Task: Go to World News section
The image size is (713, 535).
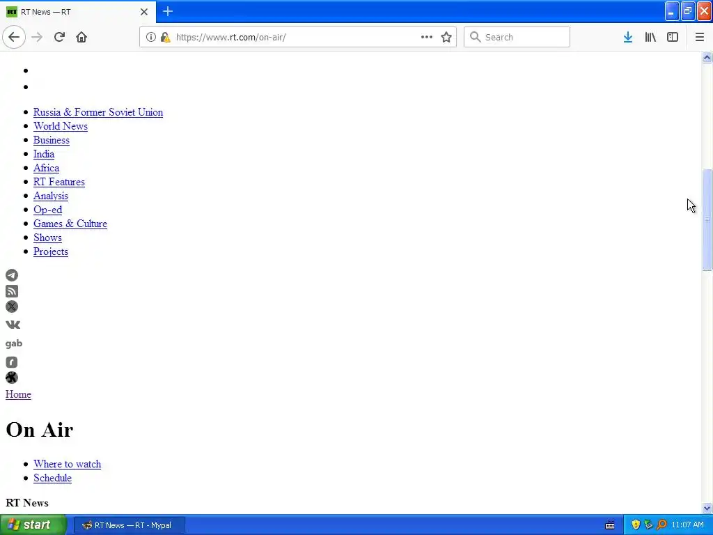Action: [61, 126]
